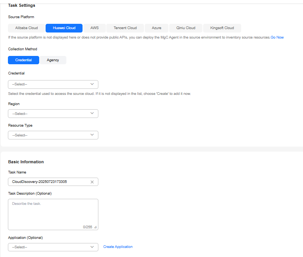Image resolution: width=303 pixels, height=257 pixels.
Task: Choose Credential collection method
Action: pos(24,60)
